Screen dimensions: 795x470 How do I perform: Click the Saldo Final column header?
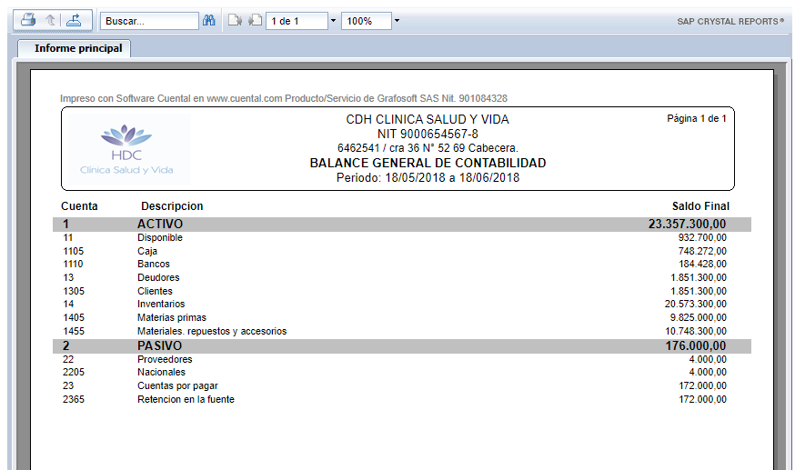(x=700, y=206)
